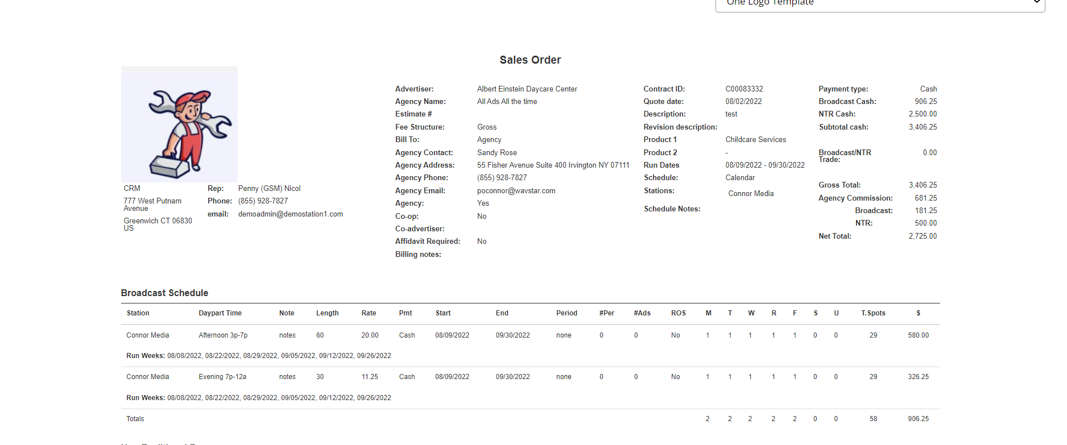
Task: Click Description value test
Action: coord(731,114)
